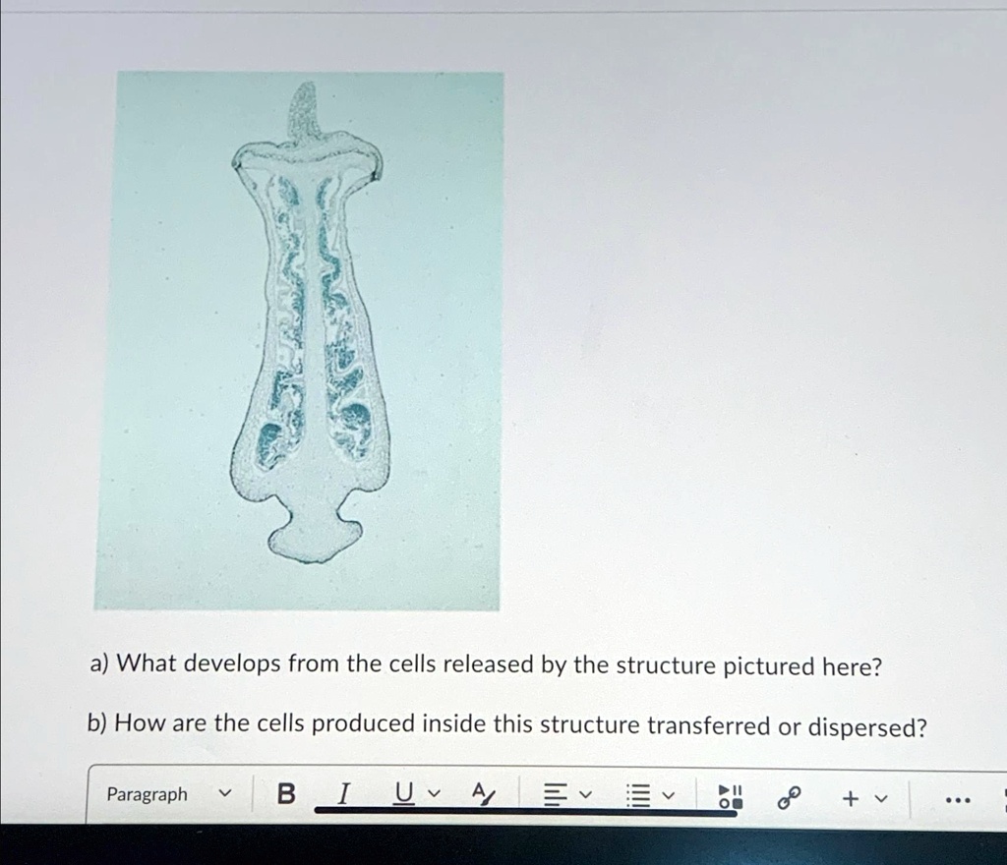Apply bold formatting with the B icon
Screen dimensions: 1007x865
click(x=285, y=794)
